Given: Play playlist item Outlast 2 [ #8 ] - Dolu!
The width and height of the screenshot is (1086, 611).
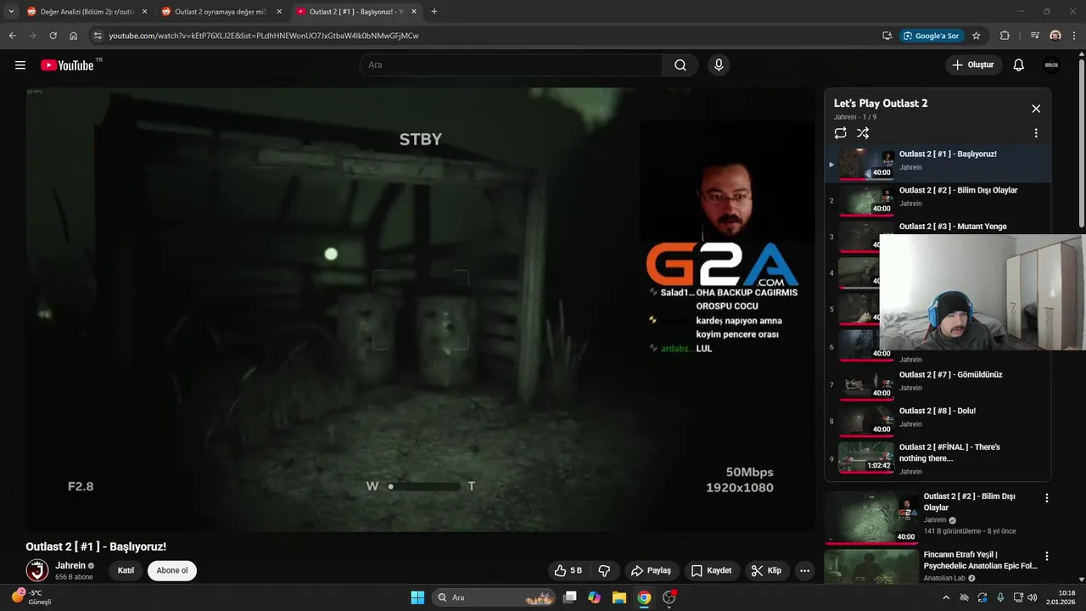Looking at the screenshot, I should click(x=938, y=421).
